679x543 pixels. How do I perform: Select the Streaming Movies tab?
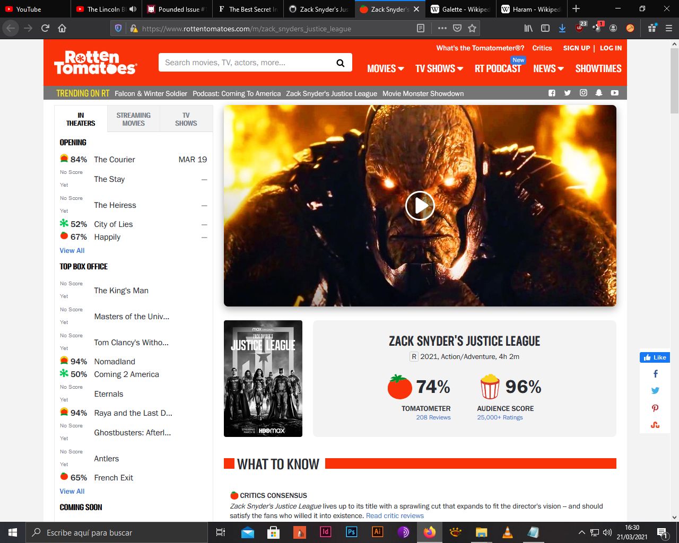click(x=133, y=119)
